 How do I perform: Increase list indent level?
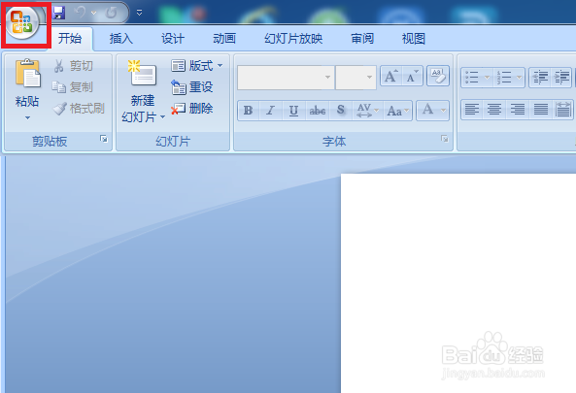click(x=561, y=78)
